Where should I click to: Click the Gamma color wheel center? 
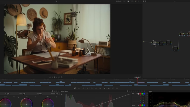tap(5, 104)
